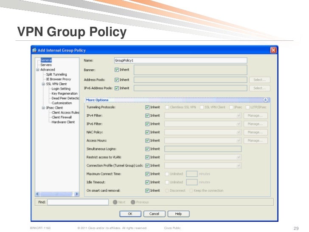This screenshot has height=232, width=309.
Task: Uncheck Inherit for Tunneling Protocols
Action: [147, 107]
